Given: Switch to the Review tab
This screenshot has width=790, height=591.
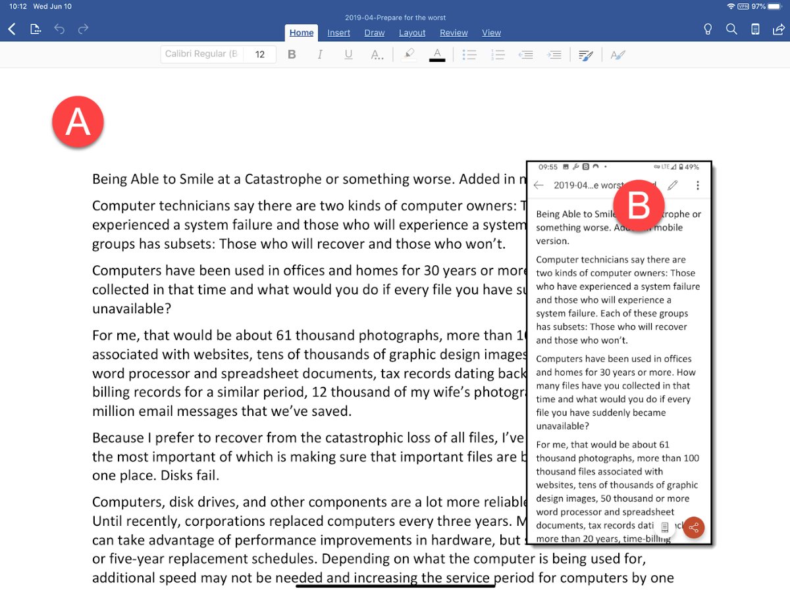Looking at the screenshot, I should click(454, 33).
